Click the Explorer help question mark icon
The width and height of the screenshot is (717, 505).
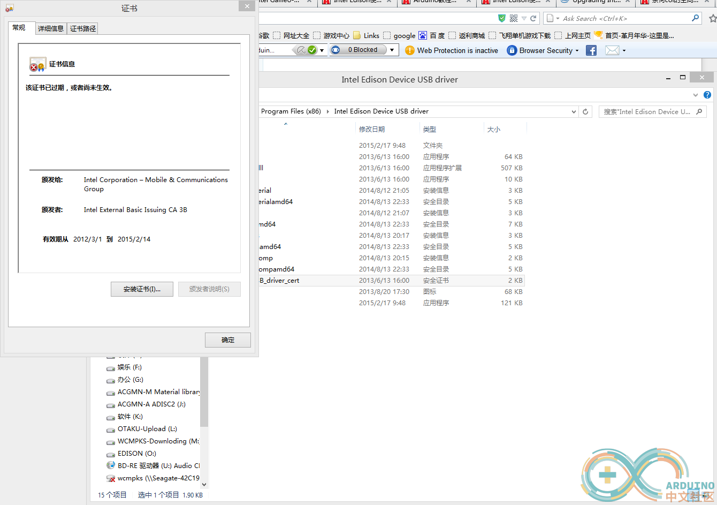click(707, 95)
